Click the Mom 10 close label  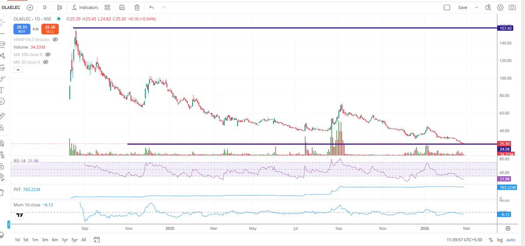tap(27, 204)
